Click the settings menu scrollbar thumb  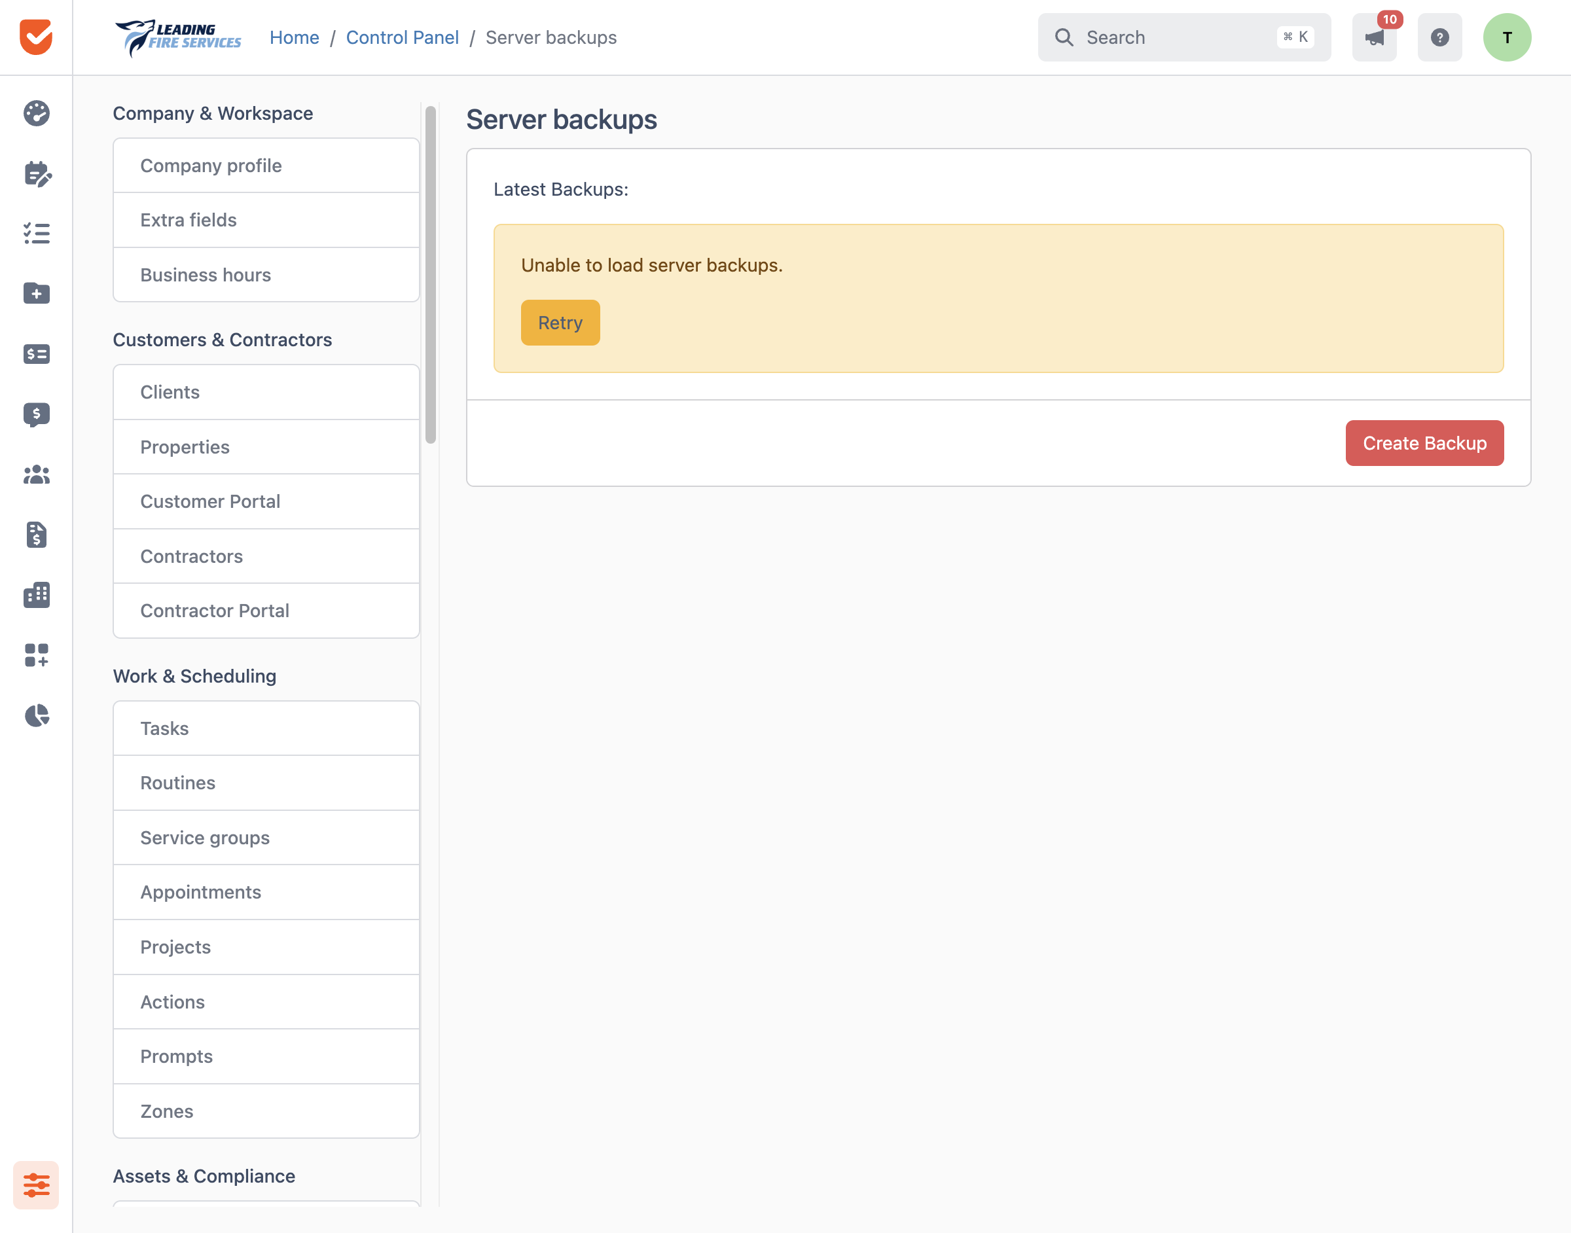tap(430, 274)
